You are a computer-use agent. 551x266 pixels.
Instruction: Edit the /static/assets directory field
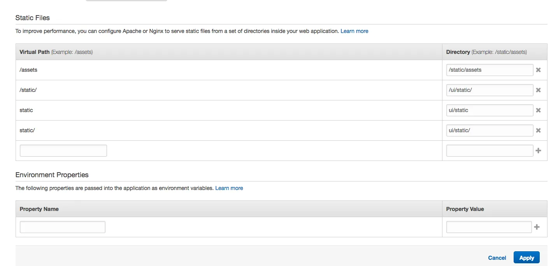[x=489, y=70]
